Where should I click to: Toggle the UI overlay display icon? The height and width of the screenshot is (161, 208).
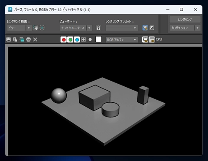(x=145, y=39)
